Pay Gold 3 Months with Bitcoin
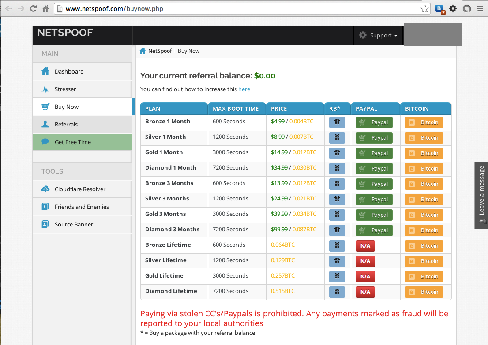Image resolution: width=488 pixels, height=345 pixels. coord(424,215)
